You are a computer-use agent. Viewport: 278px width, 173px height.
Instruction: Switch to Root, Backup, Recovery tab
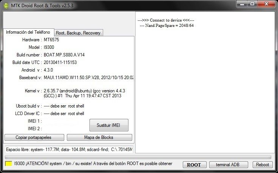pos(78,33)
